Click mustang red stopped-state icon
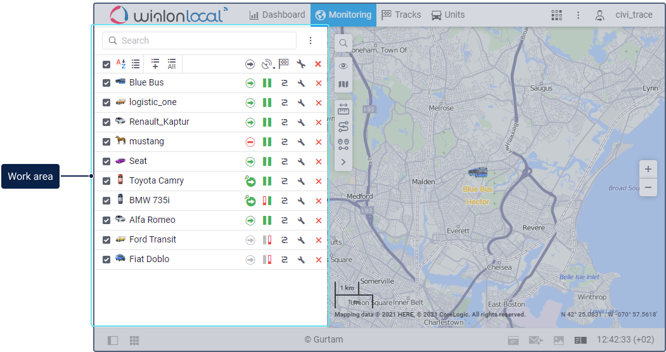The width and height of the screenshot is (666, 352). [250, 142]
